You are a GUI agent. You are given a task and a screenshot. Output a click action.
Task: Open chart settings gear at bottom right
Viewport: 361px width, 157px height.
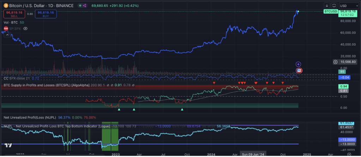349,155
